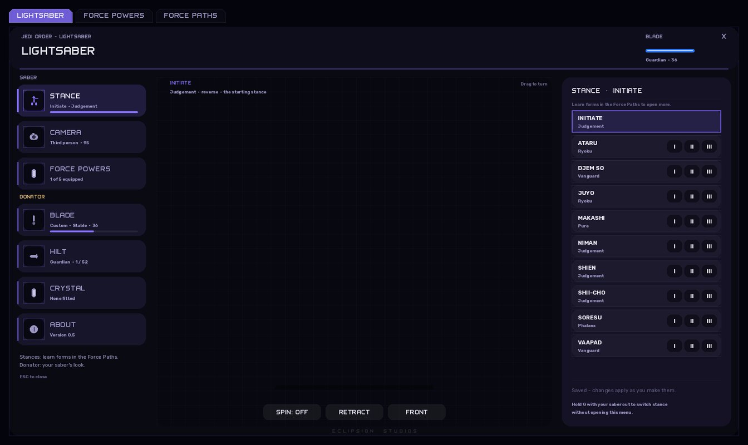Set the Ataru stance to level I
Image resolution: width=748 pixels, height=445 pixels.
(675, 147)
